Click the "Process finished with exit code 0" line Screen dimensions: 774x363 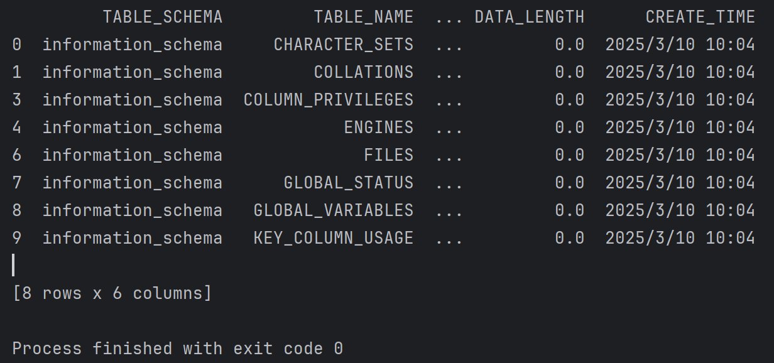[178, 349]
